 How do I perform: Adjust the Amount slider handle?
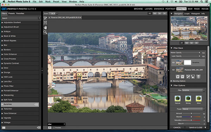pos(191,113)
